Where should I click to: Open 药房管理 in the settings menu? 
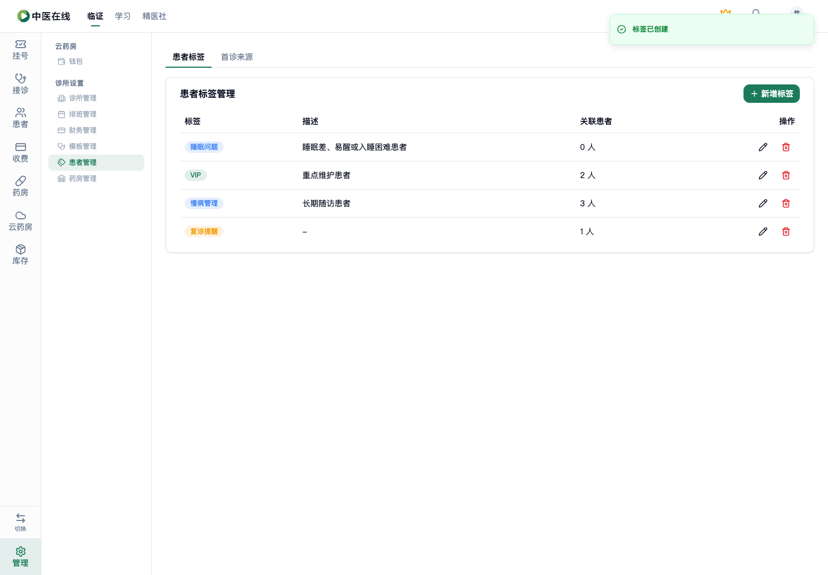click(x=96, y=179)
